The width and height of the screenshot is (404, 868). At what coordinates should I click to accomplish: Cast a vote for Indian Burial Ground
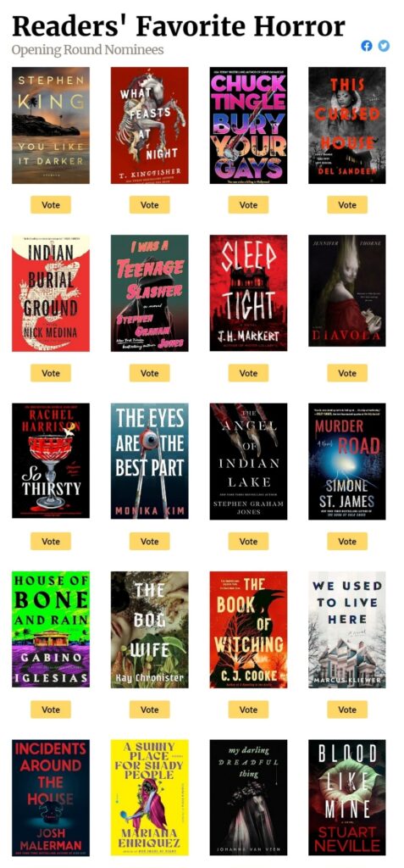[x=50, y=373]
